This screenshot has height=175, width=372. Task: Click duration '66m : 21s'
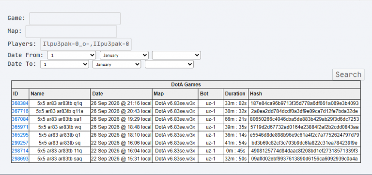pyautogui.click(x=235, y=119)
